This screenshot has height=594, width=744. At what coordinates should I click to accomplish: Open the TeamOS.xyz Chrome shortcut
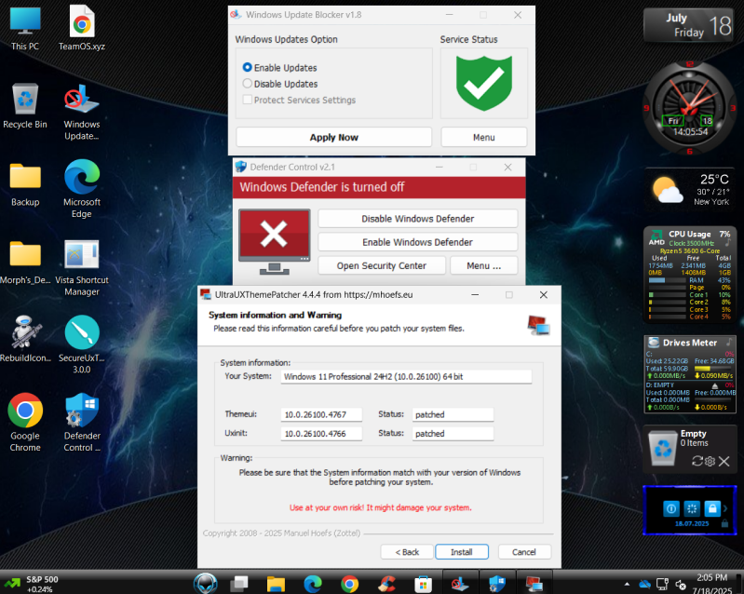[82, 28]
